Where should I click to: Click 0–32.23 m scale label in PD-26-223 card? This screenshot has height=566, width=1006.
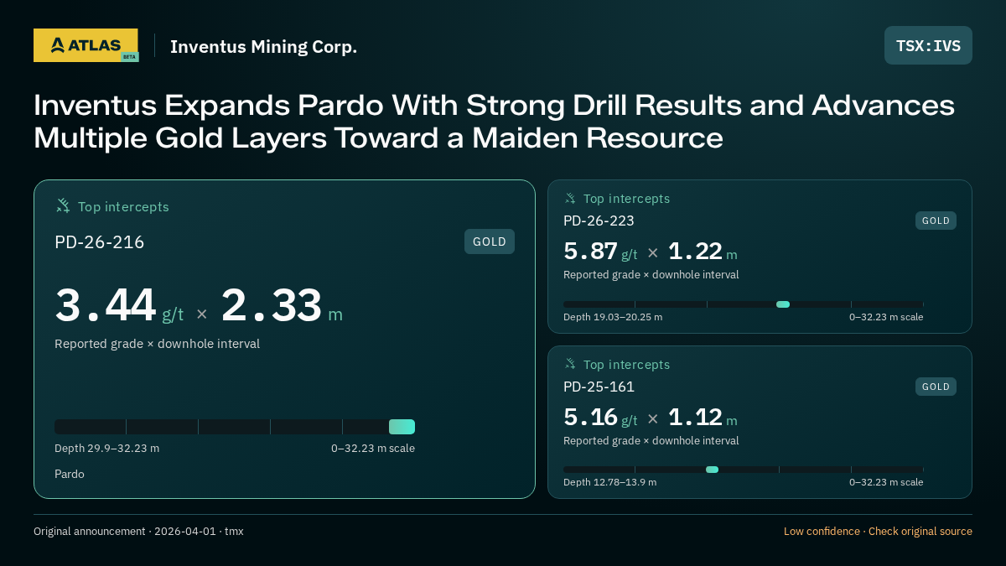point(886,317)
